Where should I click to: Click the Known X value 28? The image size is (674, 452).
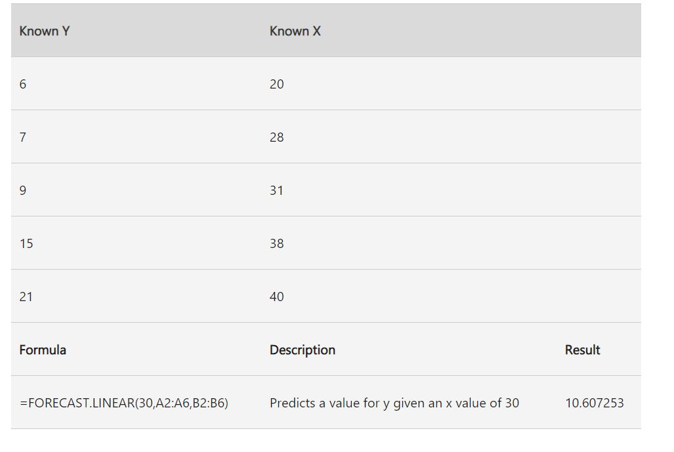pos(277,137)
